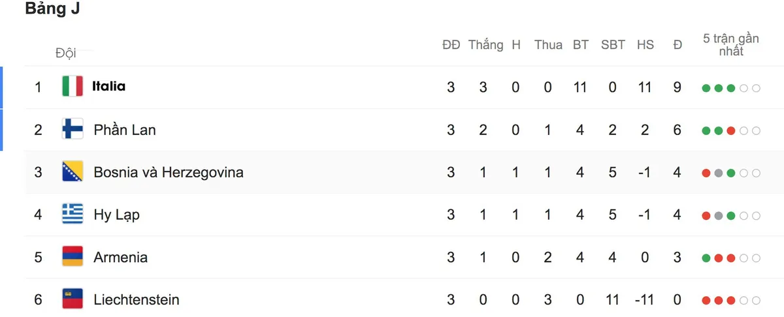Open the Phần Lan team link
Screen dimensions: 784x317
(x=125, y=130)
